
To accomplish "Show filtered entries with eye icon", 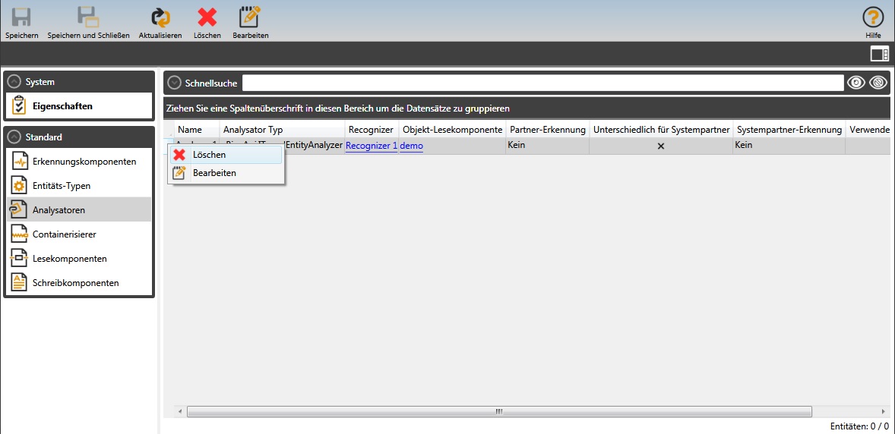I will (x=856, y=83).
